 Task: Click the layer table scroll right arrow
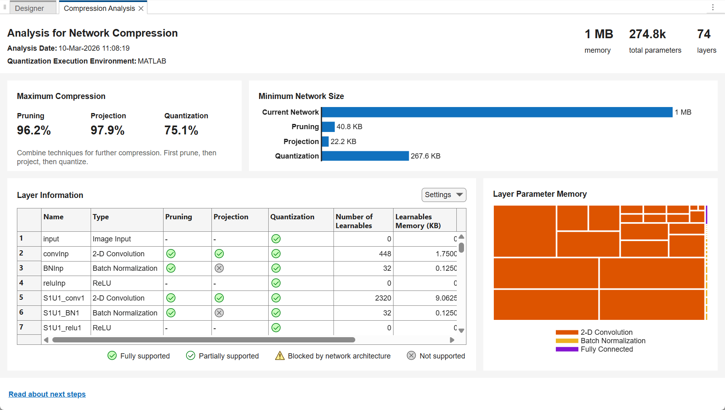452,340
